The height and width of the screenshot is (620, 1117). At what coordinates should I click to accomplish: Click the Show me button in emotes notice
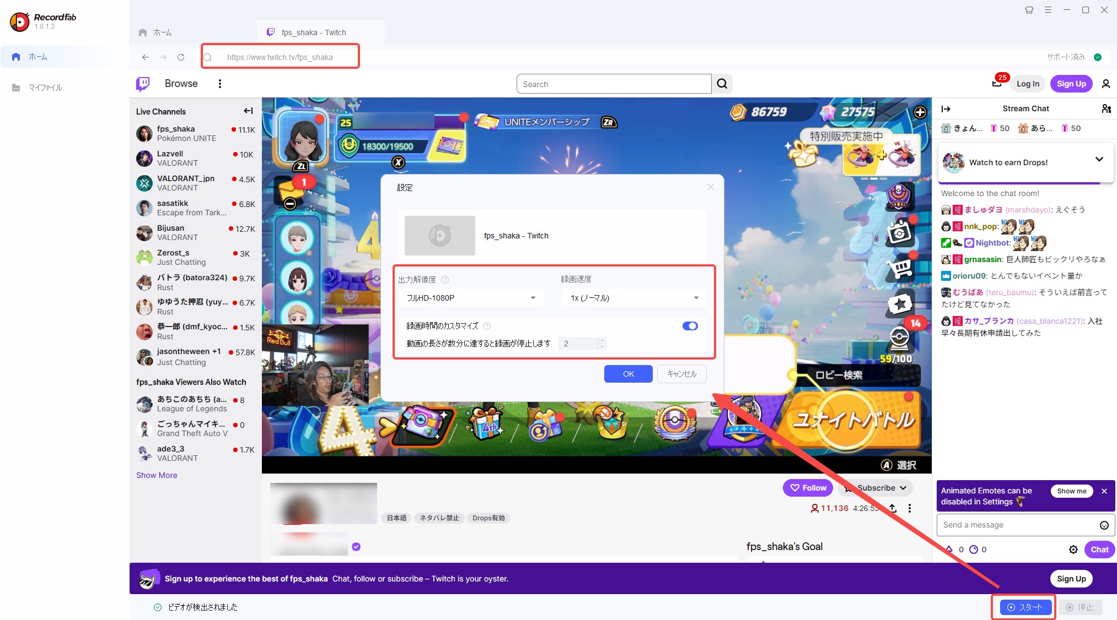coord(1072,491)
